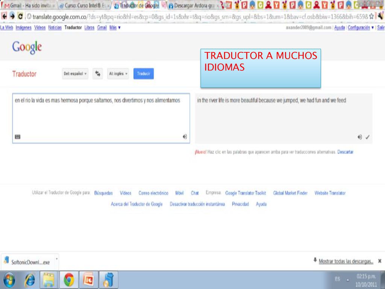
Task: Open Windows Explorer folder from taskbar
Action: (49, 280)
